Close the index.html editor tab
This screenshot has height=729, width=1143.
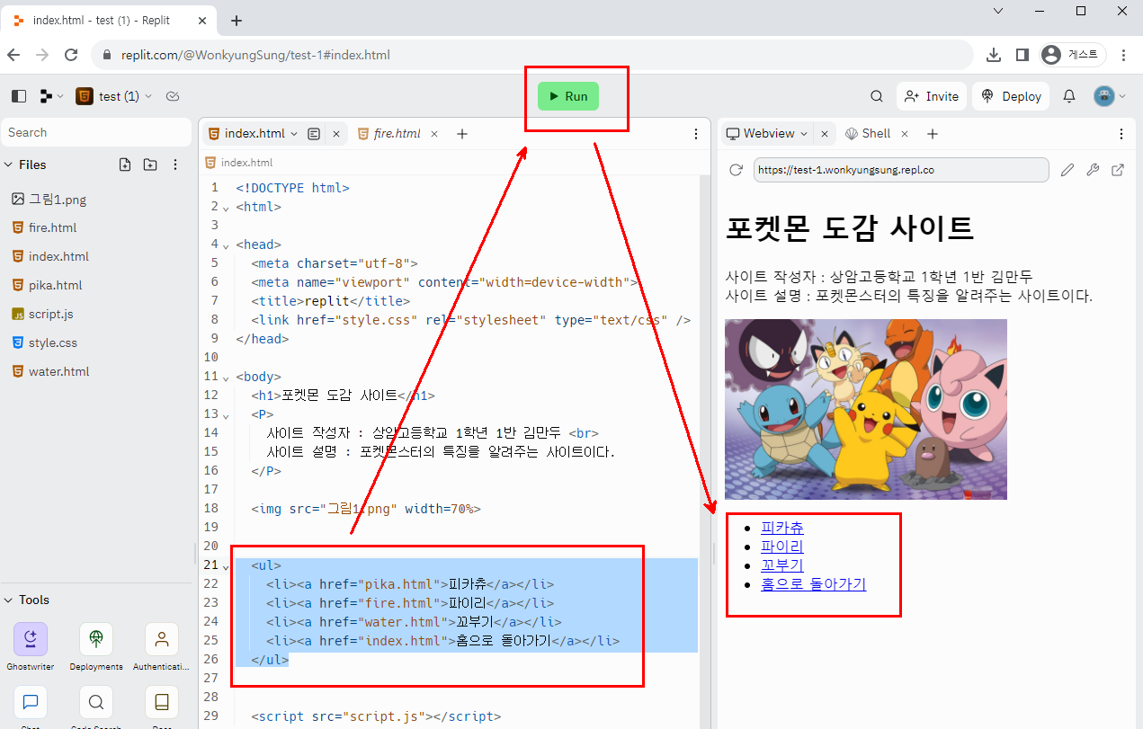point(336,133)
